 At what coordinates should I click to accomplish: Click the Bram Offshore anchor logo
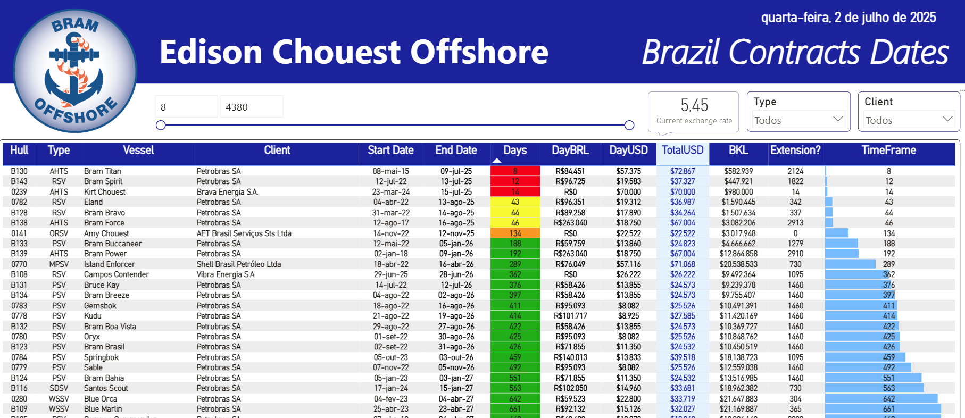click(75, 71)
